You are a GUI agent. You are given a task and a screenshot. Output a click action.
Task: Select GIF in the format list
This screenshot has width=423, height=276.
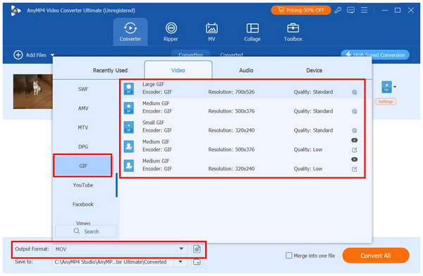pos(82,165)
